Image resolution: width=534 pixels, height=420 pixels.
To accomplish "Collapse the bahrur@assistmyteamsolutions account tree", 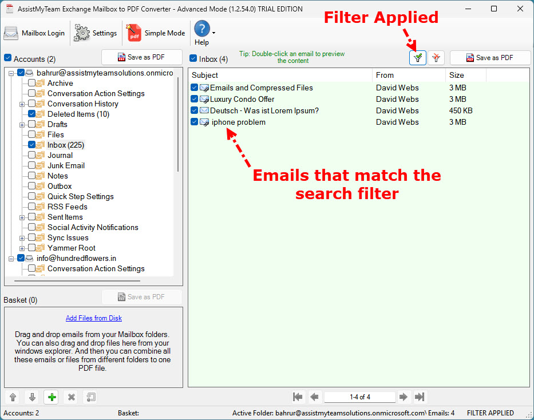I will click(x=11, y=73).
